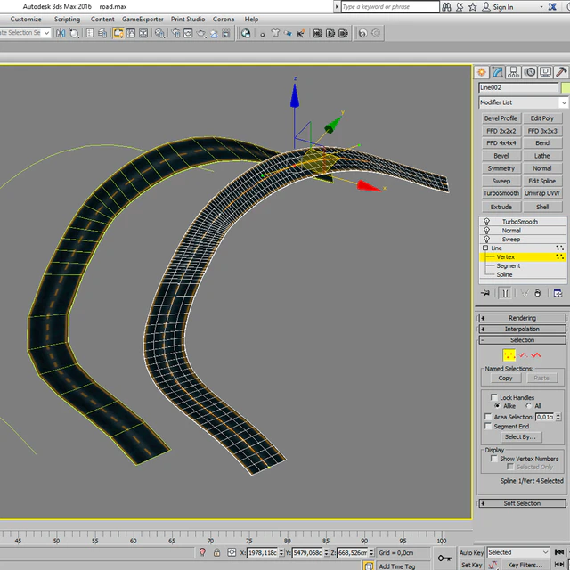
Task: Click the Pin Stack icon
Action: coord(485,293)
